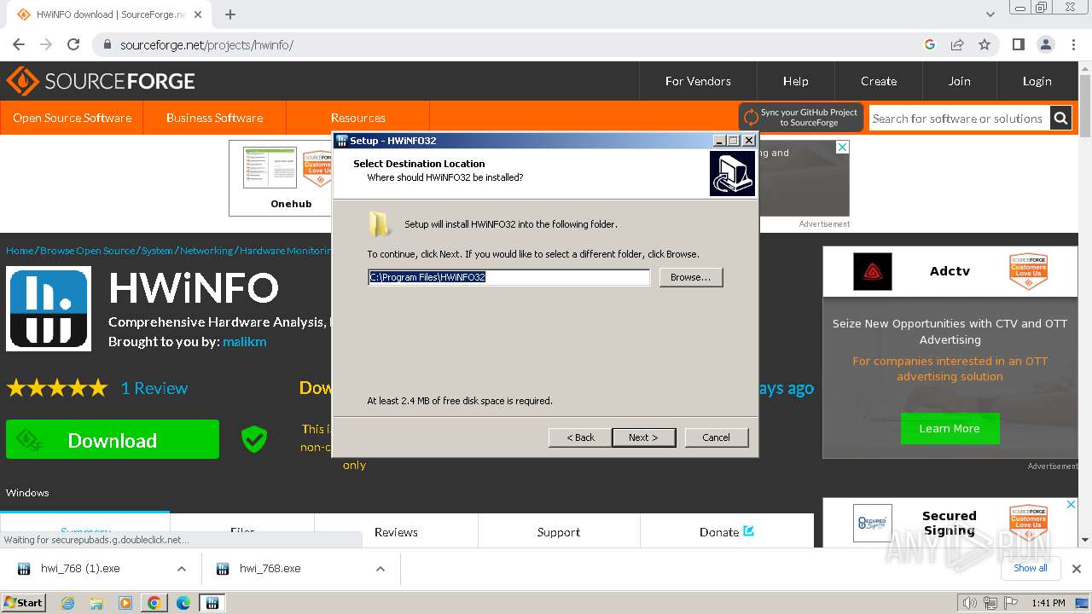1092x614 pixels.
Task: Click Browse to choose folder
Action: coord(691,277)
